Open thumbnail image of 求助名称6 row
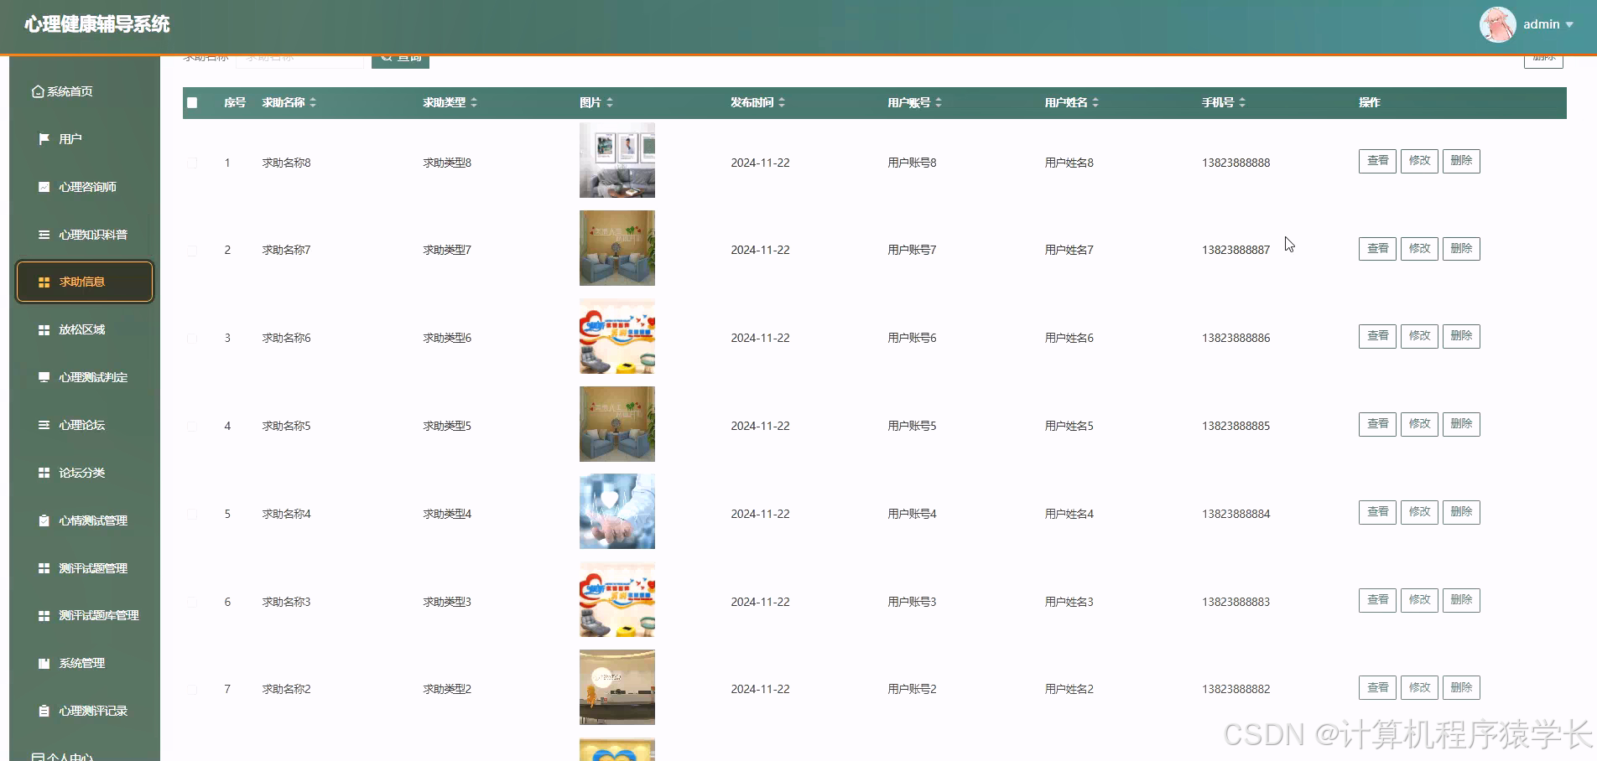Viewport: 1597px width, 761px height. tap(617, 336)
